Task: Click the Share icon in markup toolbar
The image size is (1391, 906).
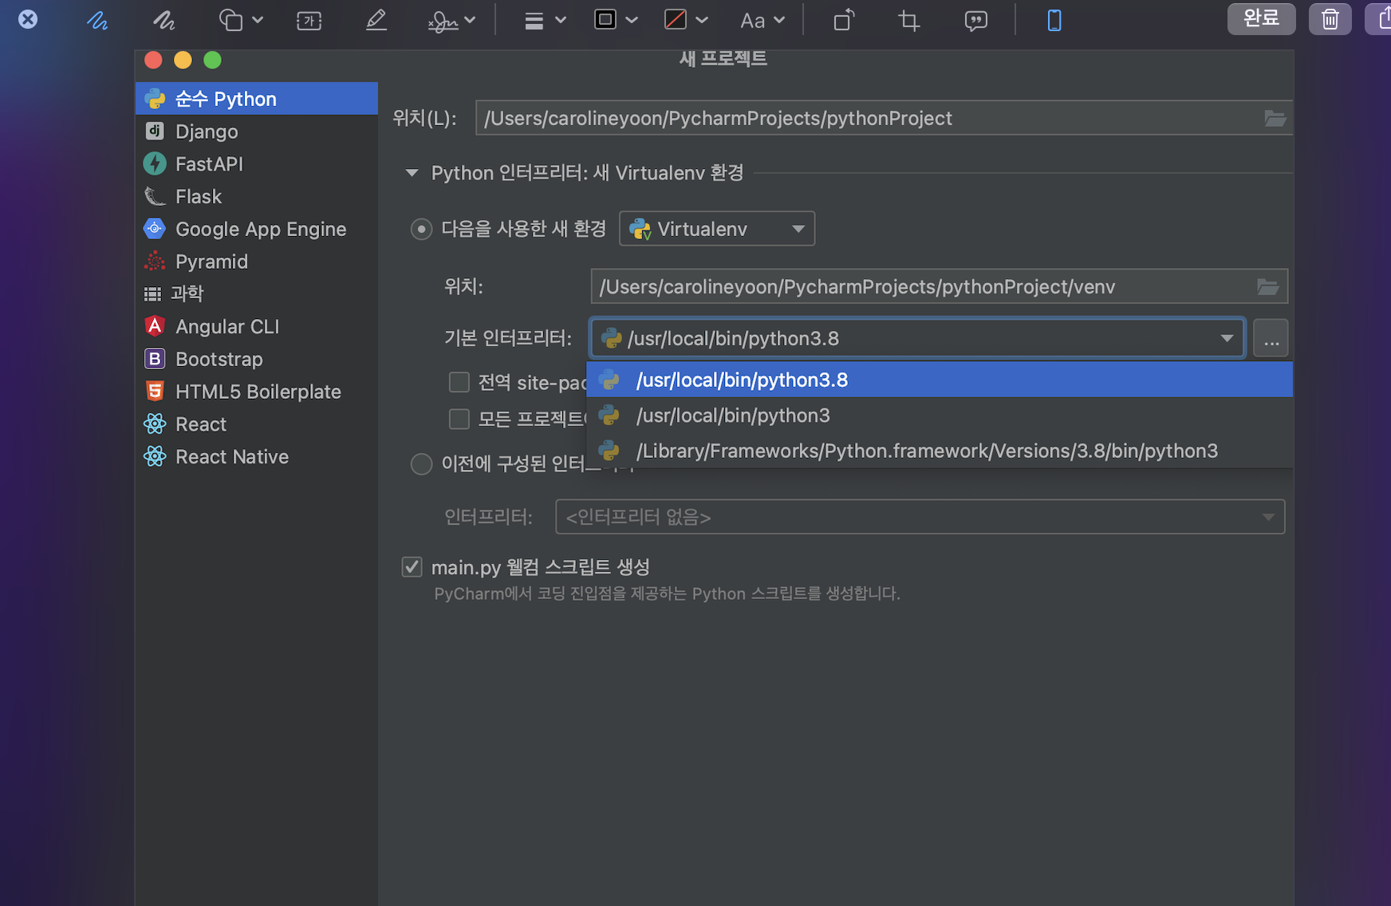Action: (1381, 18)
